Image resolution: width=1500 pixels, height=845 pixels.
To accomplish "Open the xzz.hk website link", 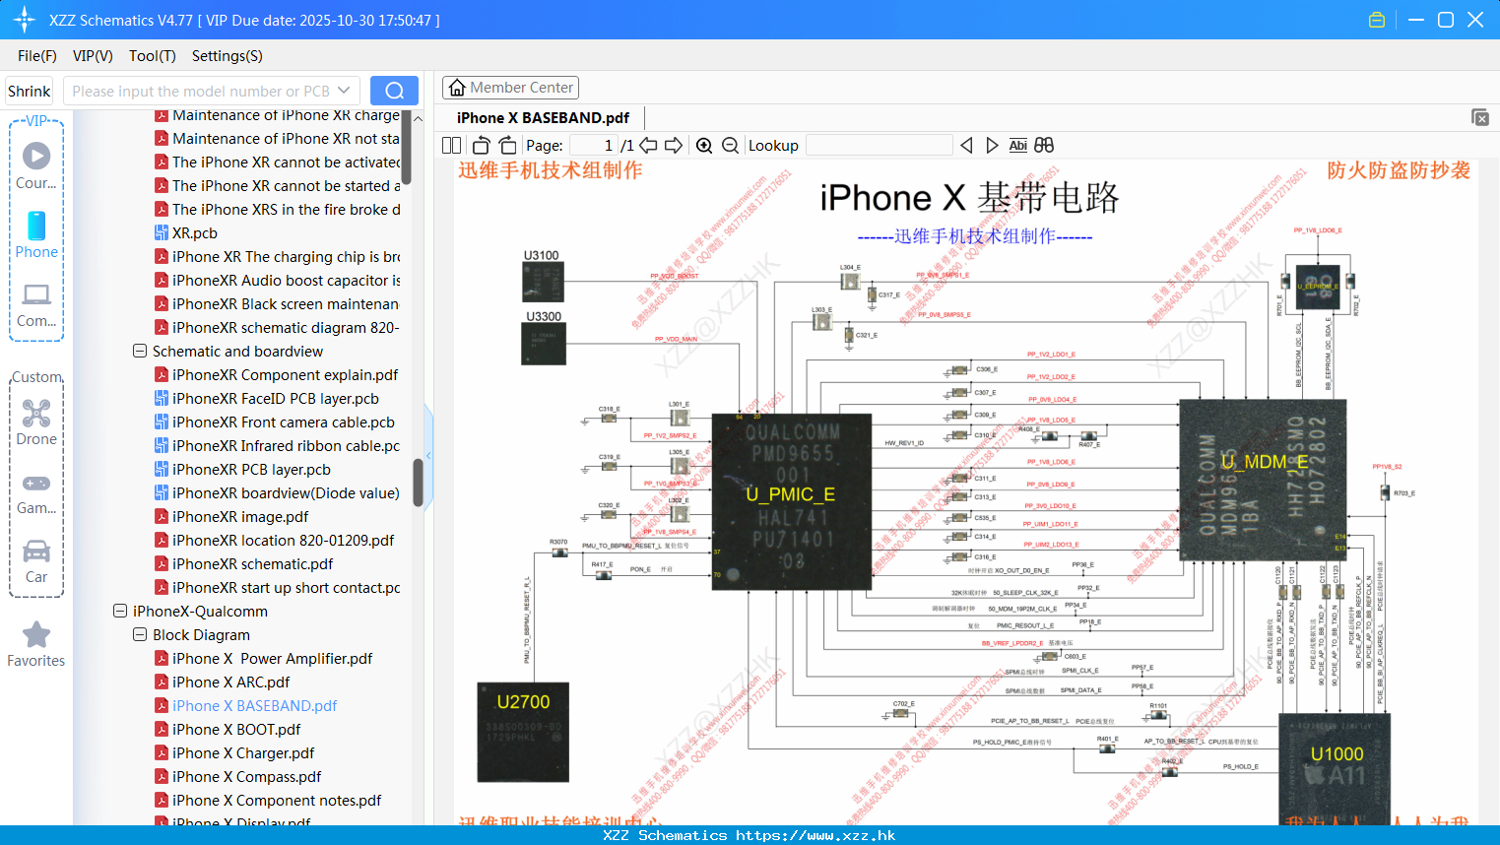I will pyautogui.click(x=815, y=835).
